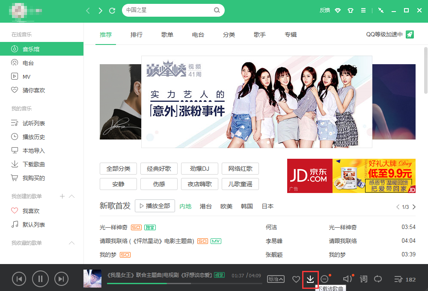
Task: Select the 经典好歌 category button
Action: [x=159, y=169]
